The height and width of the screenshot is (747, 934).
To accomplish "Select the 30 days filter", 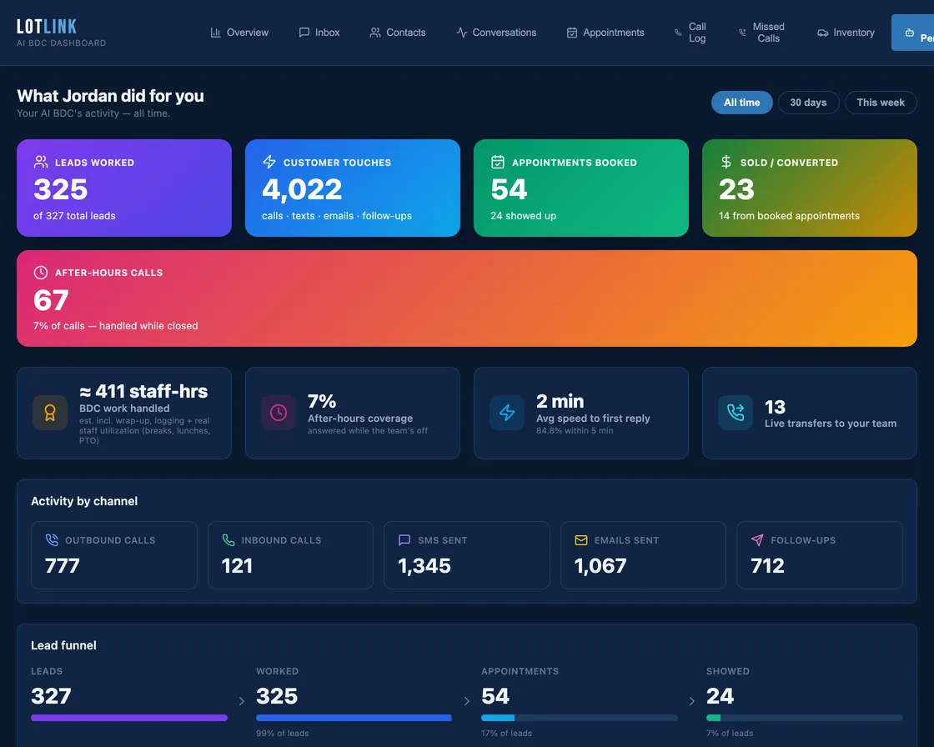I will click(x=808, y=103).
